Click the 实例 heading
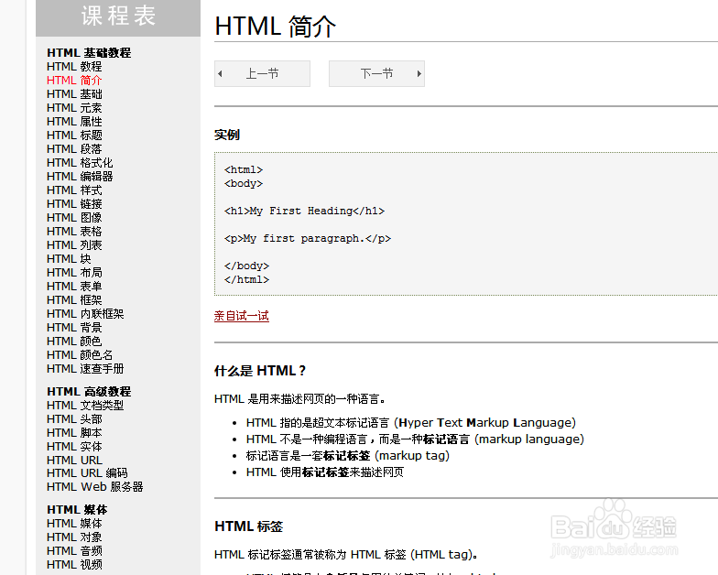 click(x=227, y=136)
